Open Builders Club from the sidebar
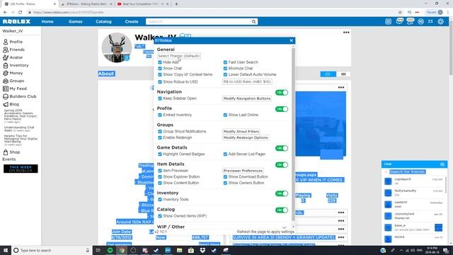This screenshot has width=453, height=255. (x=20, y=96)
